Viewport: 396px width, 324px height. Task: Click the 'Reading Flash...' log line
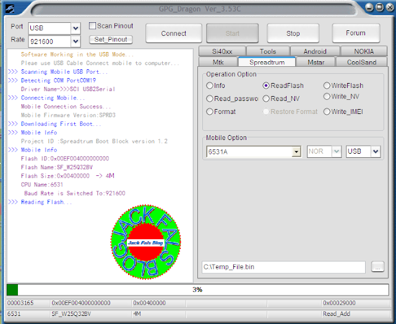click(46, 202)
